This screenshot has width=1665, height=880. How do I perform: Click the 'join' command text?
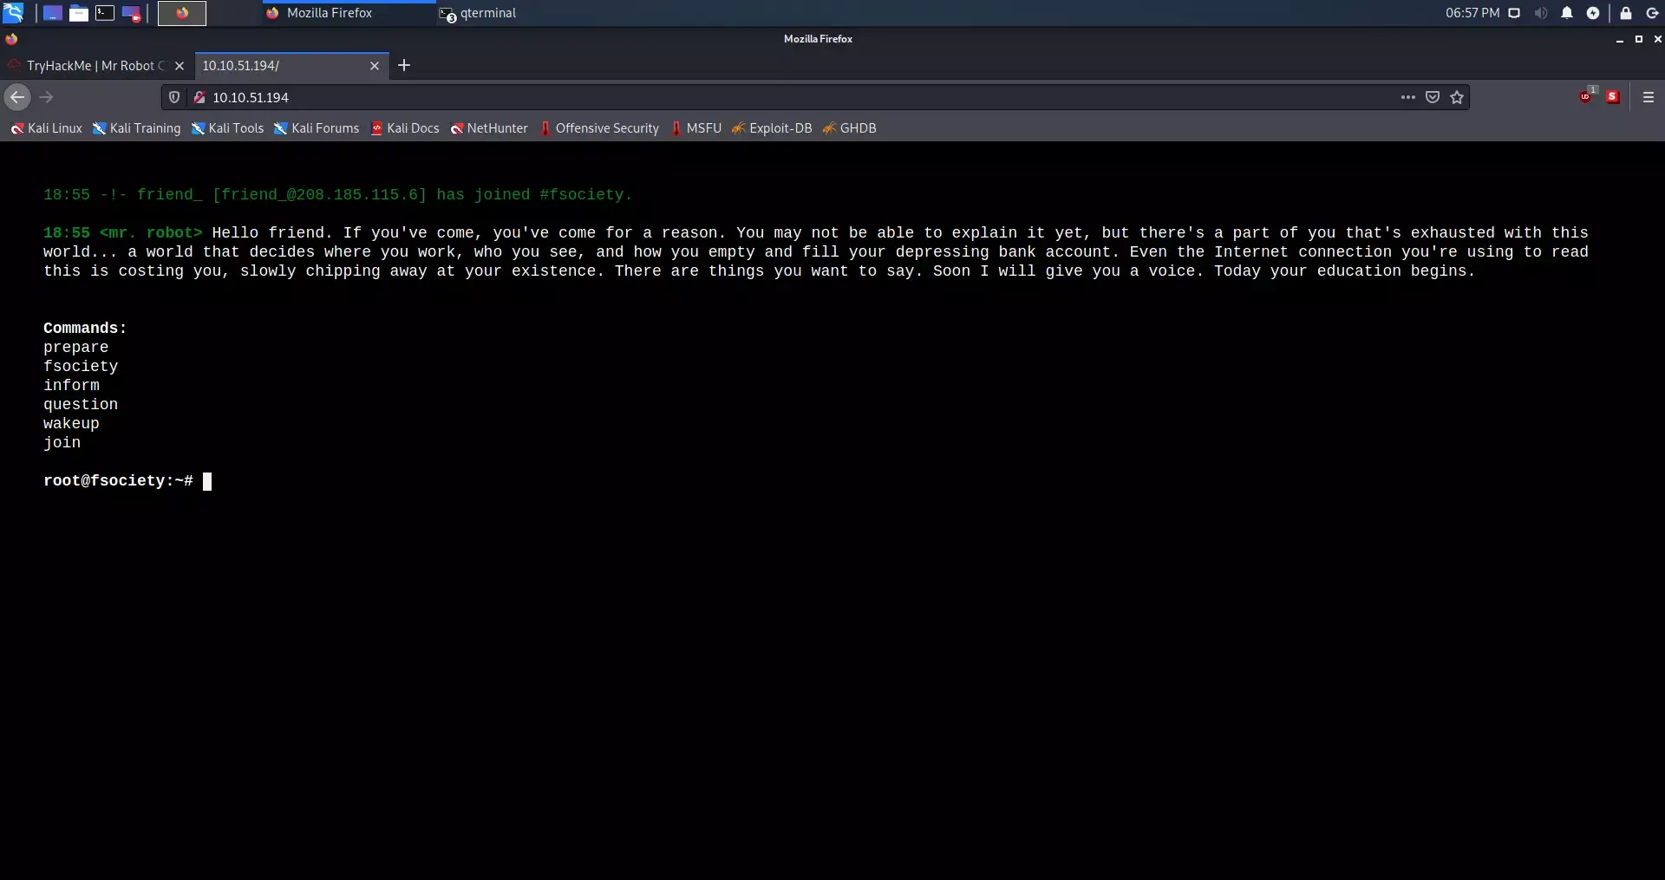coord(62,443)
